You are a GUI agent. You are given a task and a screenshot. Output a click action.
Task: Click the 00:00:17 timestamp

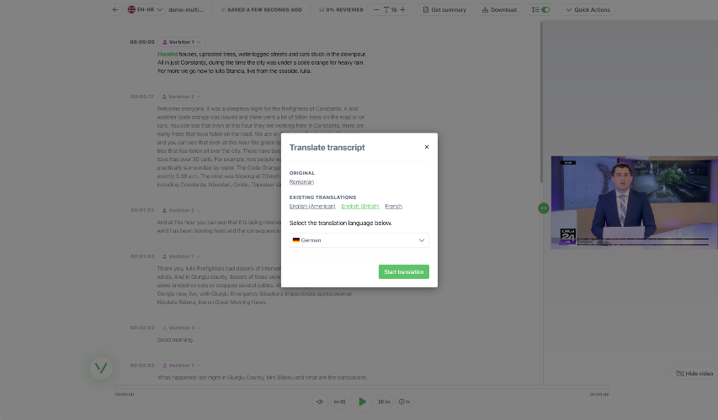[142, 97]
